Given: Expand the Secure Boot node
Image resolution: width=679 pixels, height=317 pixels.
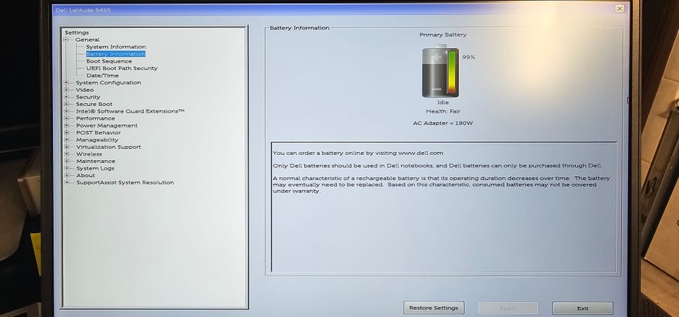Looking at the screenshot, I should pyautogui.click(x=66, y=104).
